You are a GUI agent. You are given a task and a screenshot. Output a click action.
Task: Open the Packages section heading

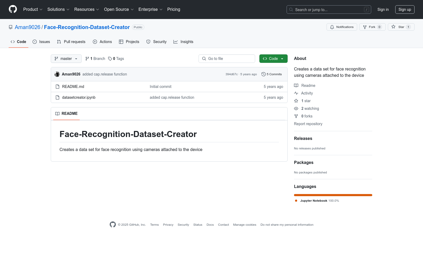point(304,163)
